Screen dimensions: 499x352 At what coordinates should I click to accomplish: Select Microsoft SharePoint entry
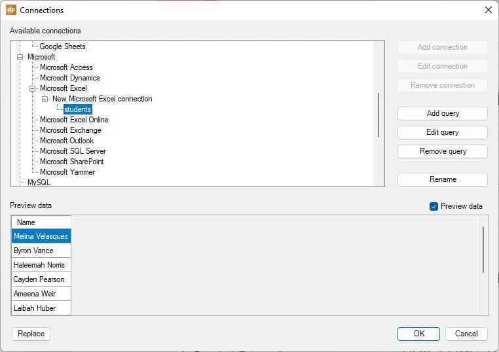coord(71,162)
